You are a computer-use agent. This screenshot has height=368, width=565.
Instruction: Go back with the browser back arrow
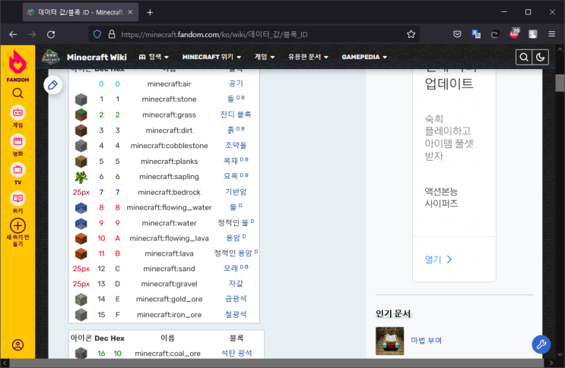[14, 34]
